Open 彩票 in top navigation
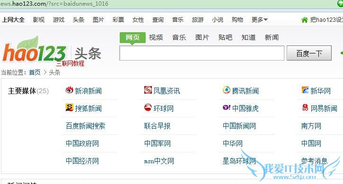Image resolution: width=343 pixels, height=184 pixels. tap(118, 20)
